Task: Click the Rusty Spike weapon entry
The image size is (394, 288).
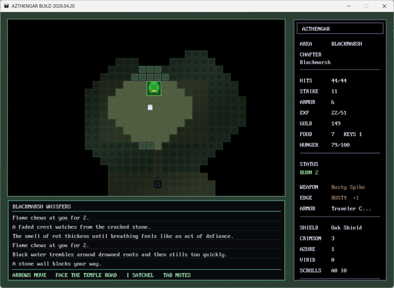Action: point(348,187)
